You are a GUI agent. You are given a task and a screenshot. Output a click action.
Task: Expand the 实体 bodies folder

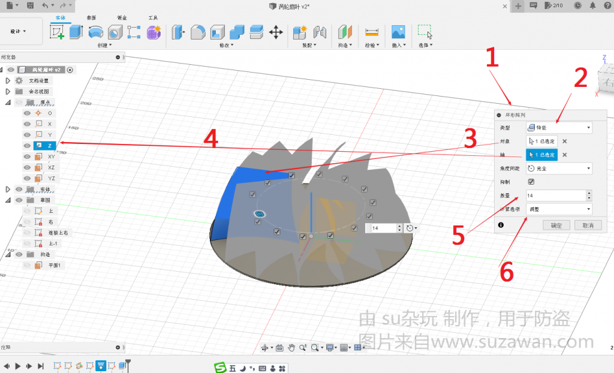(7, 189)
